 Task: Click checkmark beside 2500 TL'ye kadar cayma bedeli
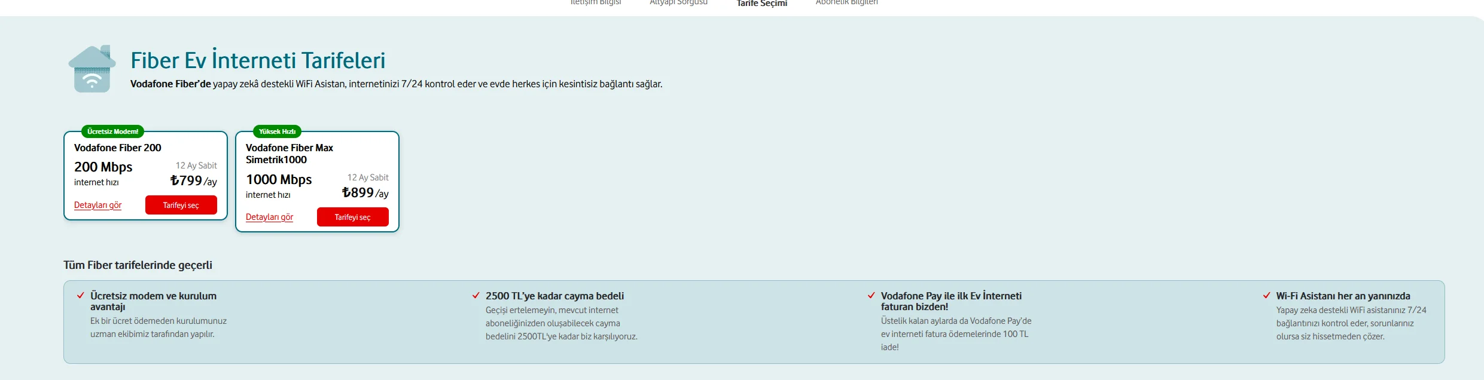pyautogui.click(x=476, y=295)
